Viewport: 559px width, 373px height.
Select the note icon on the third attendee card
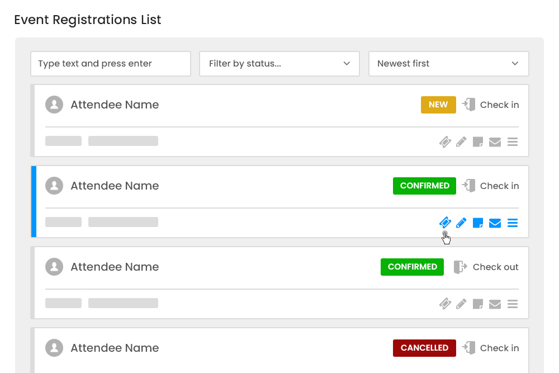pos(478,304)
